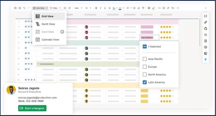Open the fill color dropdown arrow
This screenshot has width=216, height=116.
click(117, 8)
